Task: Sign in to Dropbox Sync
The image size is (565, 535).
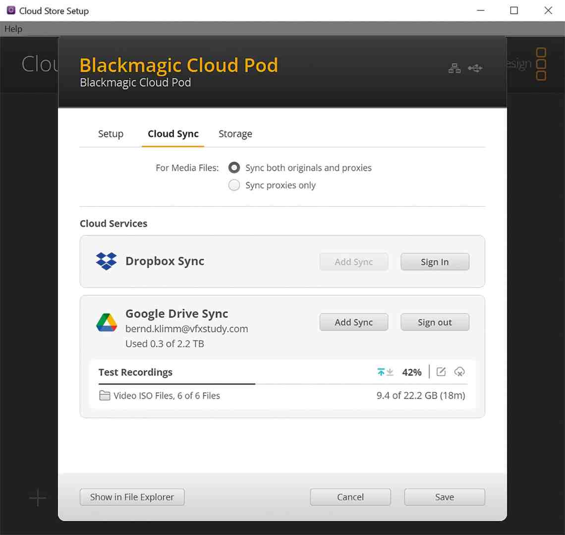Action: 435,262
